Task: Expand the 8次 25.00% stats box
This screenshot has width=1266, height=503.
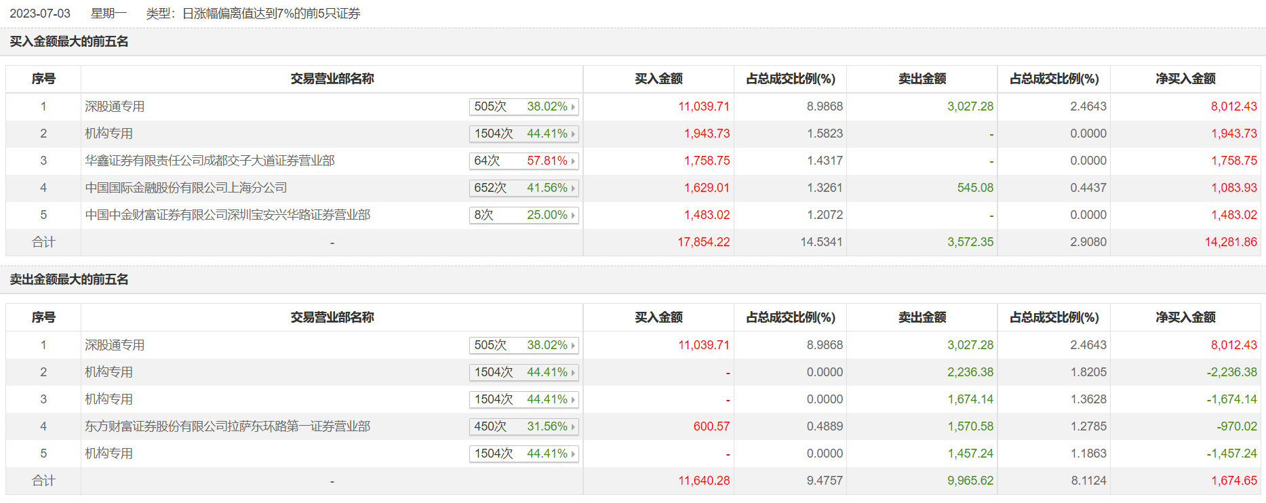Action: click(x=523, y=216)
